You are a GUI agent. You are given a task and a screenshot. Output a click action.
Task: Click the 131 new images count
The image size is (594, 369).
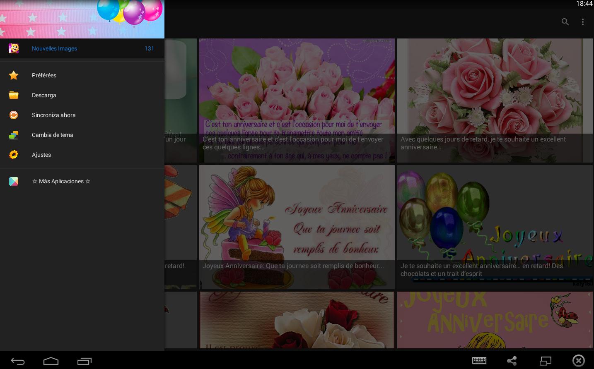pos(149,48)
